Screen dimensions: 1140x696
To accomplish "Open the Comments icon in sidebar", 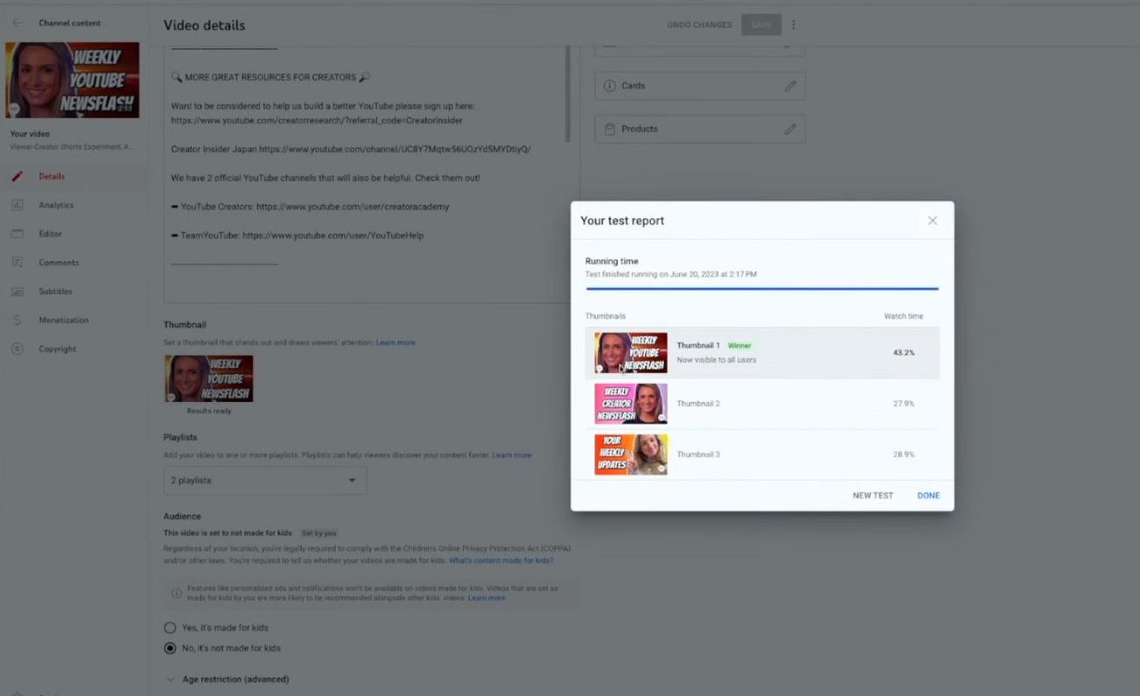I will click(17, 263).
